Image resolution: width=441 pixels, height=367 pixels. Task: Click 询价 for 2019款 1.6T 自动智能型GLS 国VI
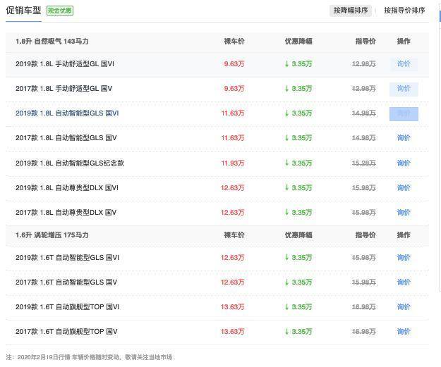point(404,258)
